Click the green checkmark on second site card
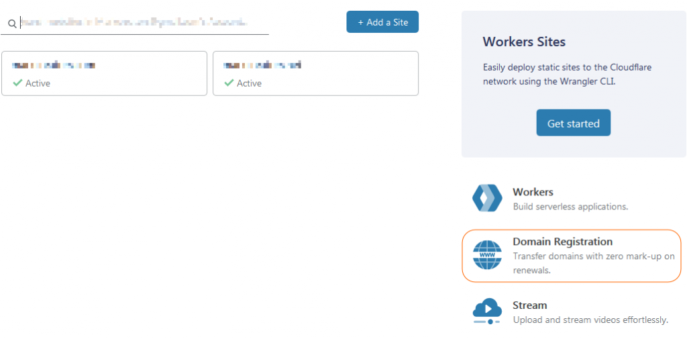The image size is (687, 339). pos(229,83)
